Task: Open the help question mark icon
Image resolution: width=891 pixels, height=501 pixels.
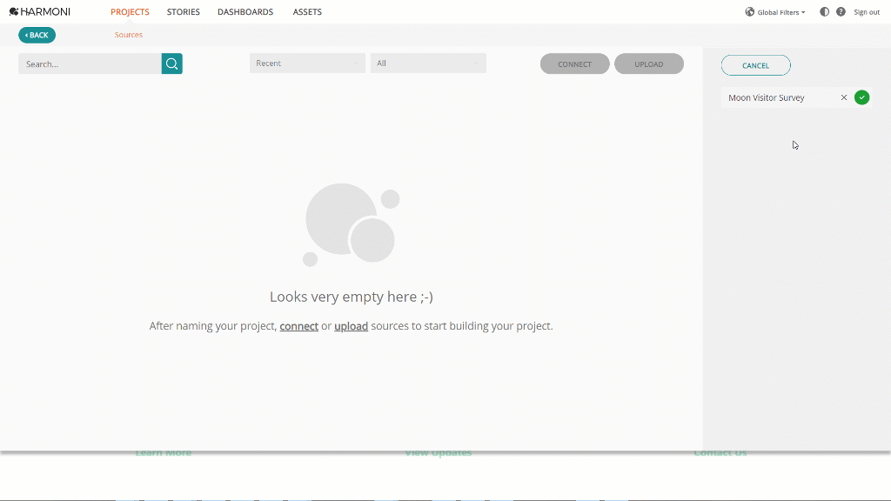Action: [x=841, y=11]
